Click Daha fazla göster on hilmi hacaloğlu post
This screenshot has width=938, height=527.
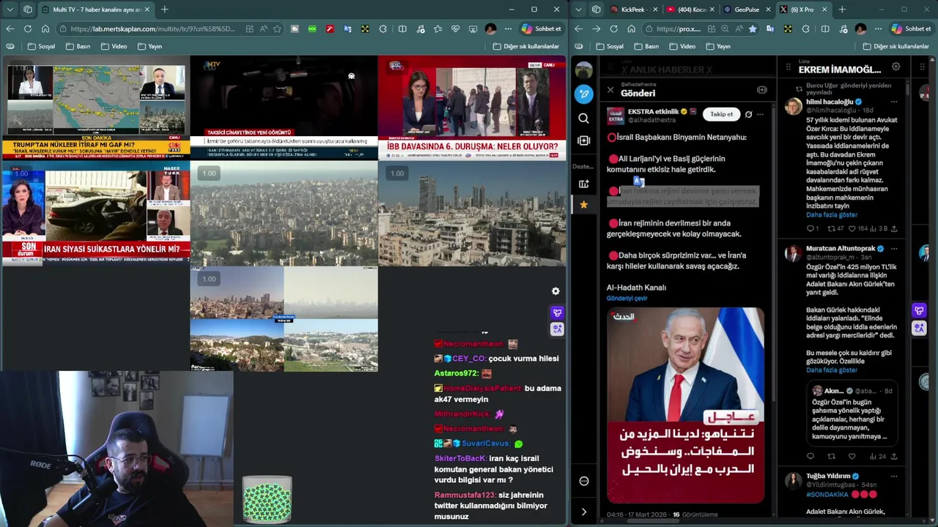(x=832, y=215)
